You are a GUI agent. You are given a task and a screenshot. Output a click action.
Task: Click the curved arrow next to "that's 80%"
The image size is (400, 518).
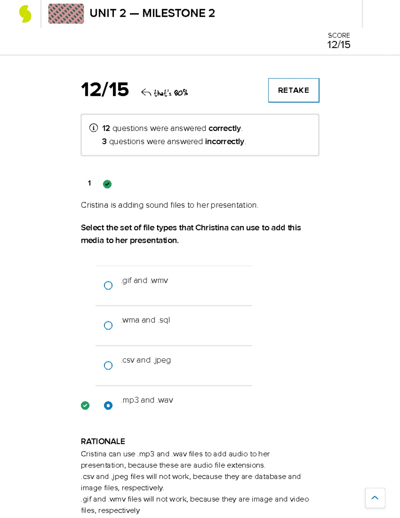[x=146, y=92]
